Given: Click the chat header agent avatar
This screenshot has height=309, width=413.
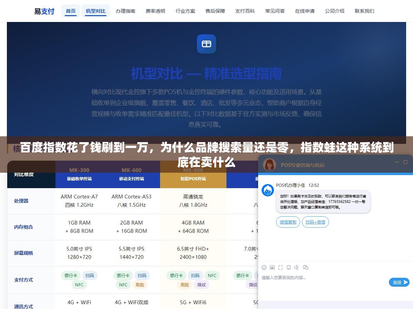Looking at the screenshot, I should (269, 165).
